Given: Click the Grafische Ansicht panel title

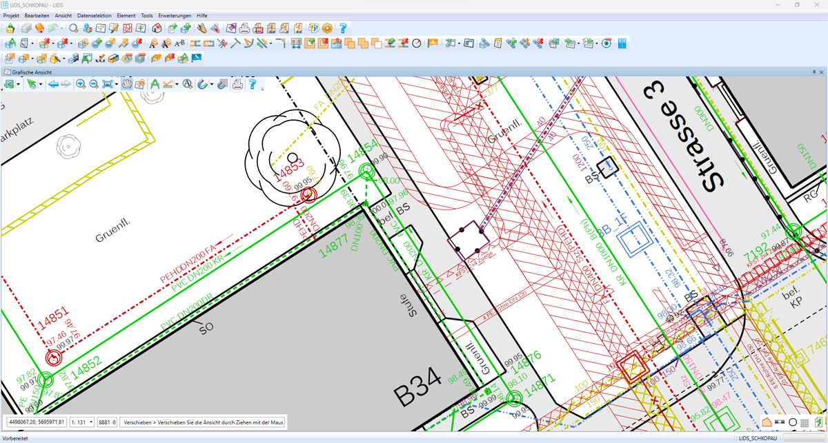Looking at the screenshot, I should coord(32,72).
